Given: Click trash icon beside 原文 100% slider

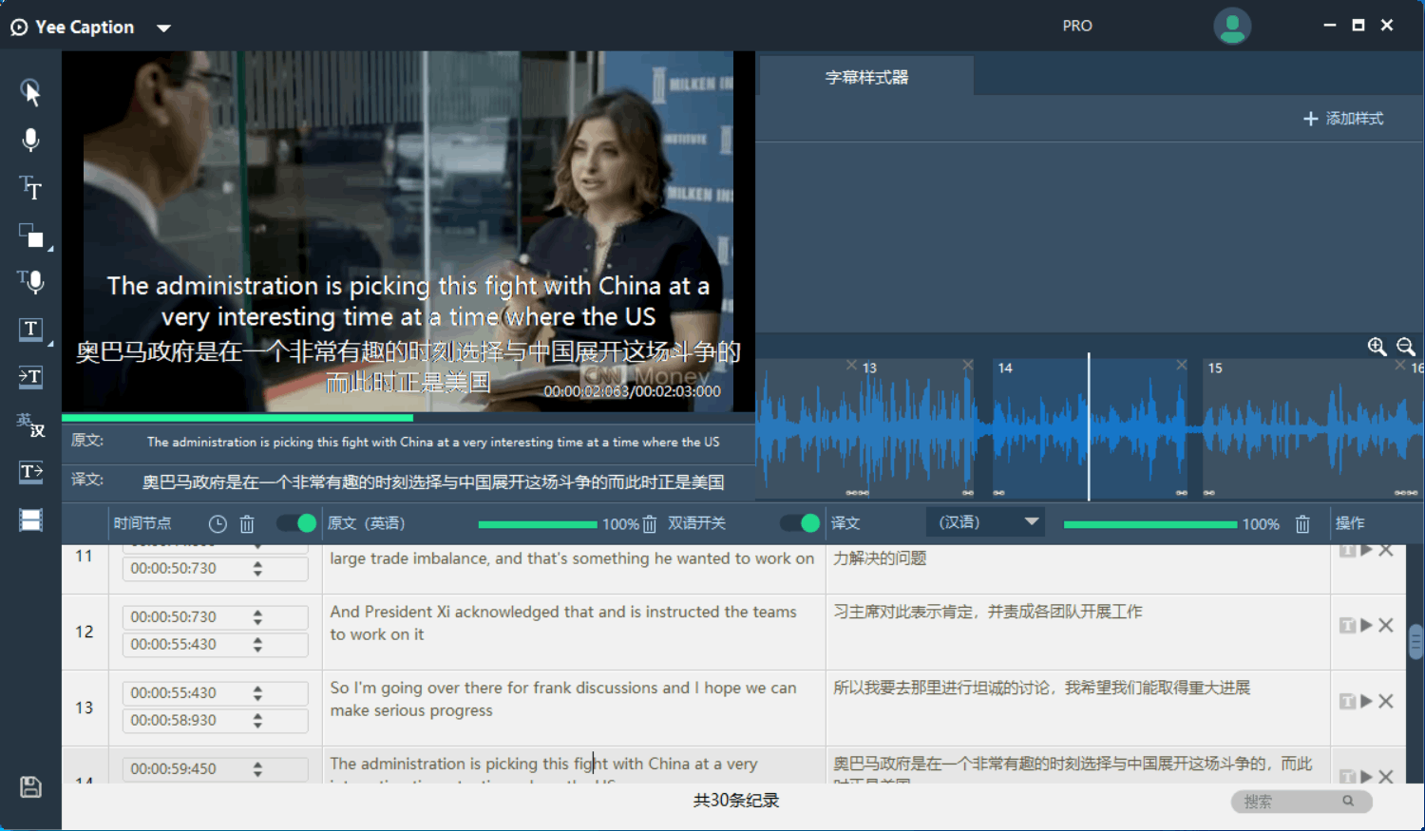Looking at the screenshot, I should coord(650,524).
